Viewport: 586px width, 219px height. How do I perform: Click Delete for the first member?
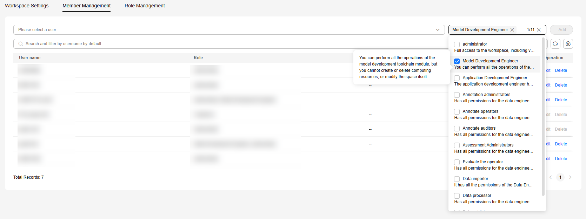561,70
